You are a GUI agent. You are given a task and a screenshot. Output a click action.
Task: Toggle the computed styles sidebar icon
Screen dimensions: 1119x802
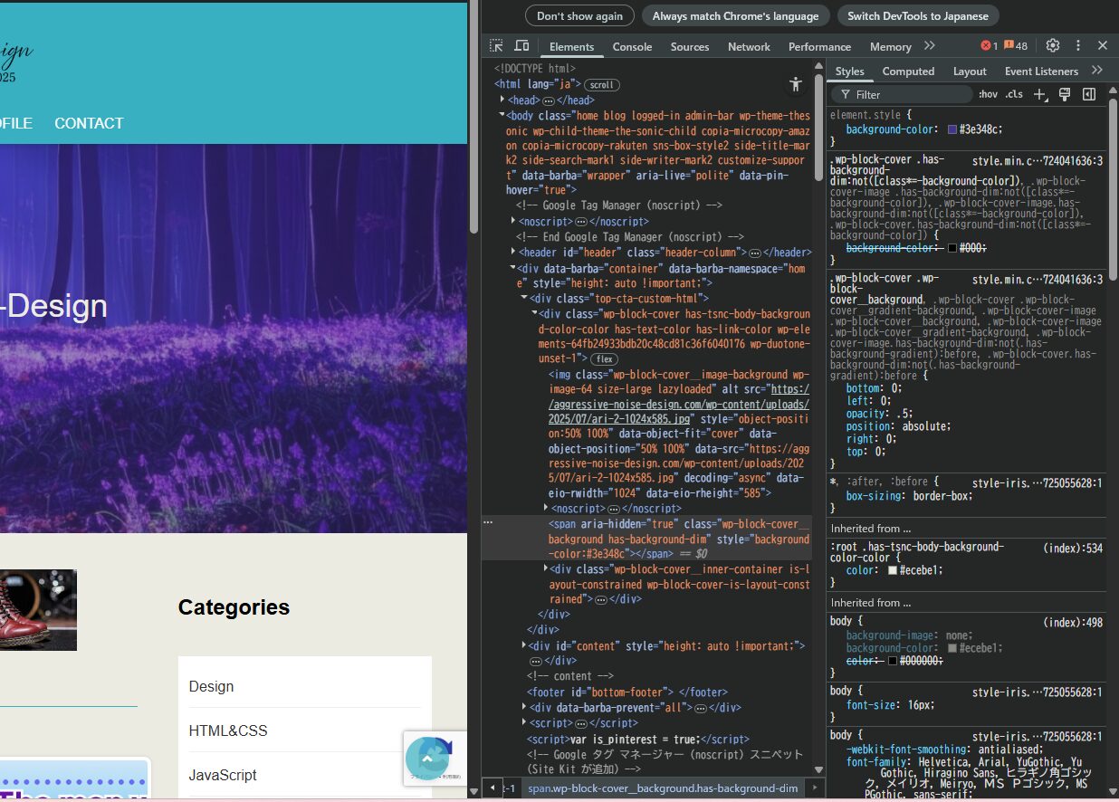coord(1089,94)
